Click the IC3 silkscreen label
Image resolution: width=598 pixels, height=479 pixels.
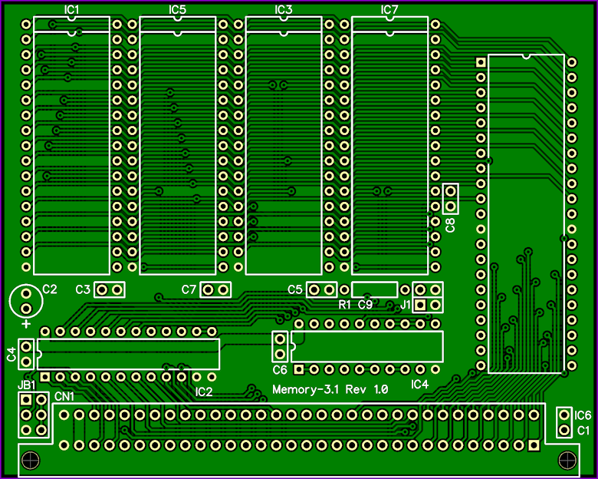tap(284, 10)
